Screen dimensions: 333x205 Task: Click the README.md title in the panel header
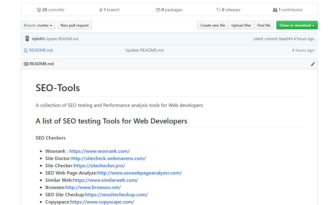(42, 64)
